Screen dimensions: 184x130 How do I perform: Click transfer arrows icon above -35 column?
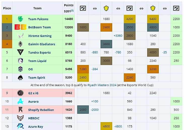pos(165,9)
